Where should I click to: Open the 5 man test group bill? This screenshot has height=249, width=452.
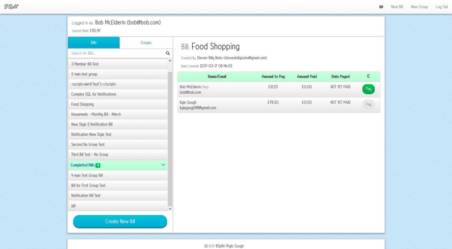(118, 74)
